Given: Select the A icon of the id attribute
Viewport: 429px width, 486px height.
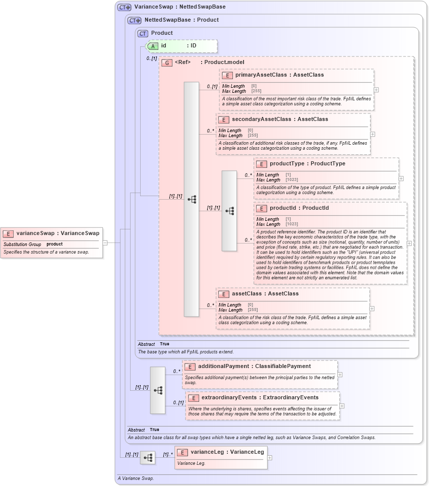Looking at the screenshot, I should [x=153, y=46].
